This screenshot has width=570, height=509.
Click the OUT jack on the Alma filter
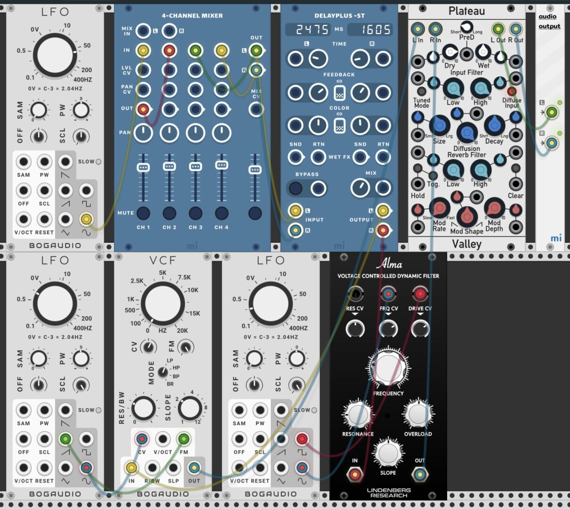[420, 474]
